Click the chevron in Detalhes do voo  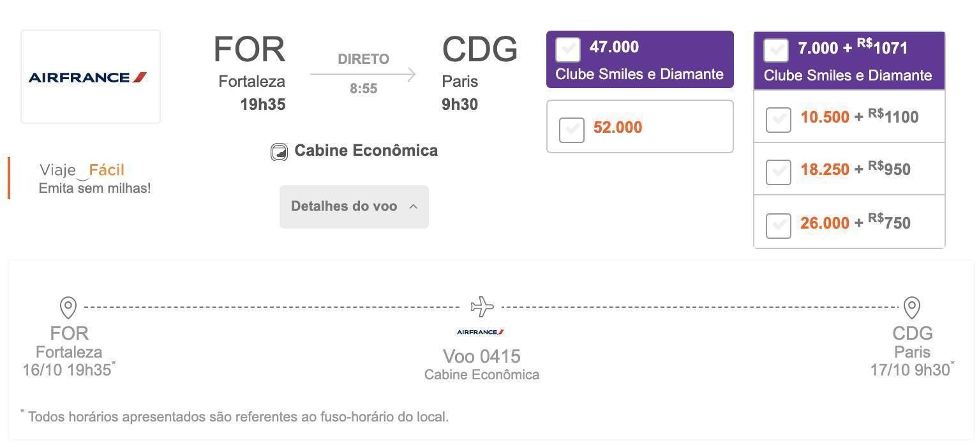coord(413,206)
